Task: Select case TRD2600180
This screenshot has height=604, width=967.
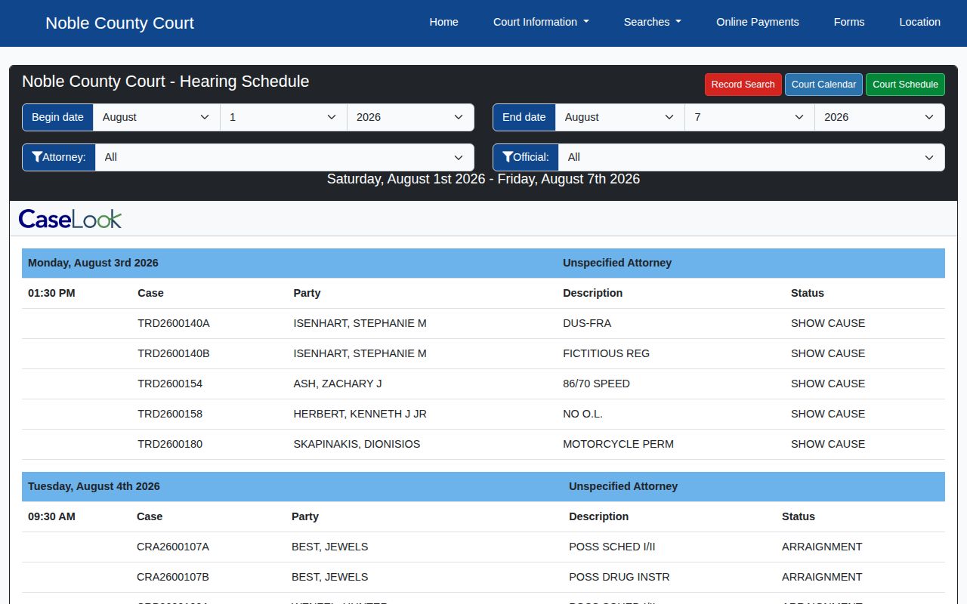Action: (x=170, y=444)
